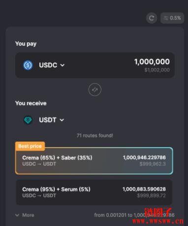Select the Crema (95%) + Serum (5%) route
Screen dimensions: 188x226
[x=94, y=192]
